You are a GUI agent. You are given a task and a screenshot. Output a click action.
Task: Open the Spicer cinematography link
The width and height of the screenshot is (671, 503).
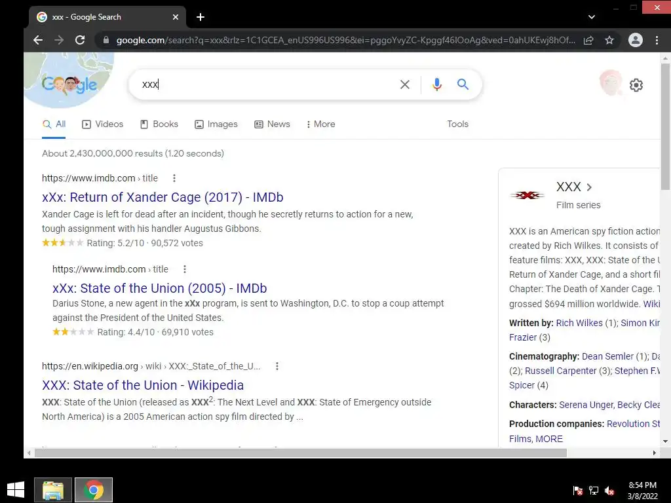[522, 385]
